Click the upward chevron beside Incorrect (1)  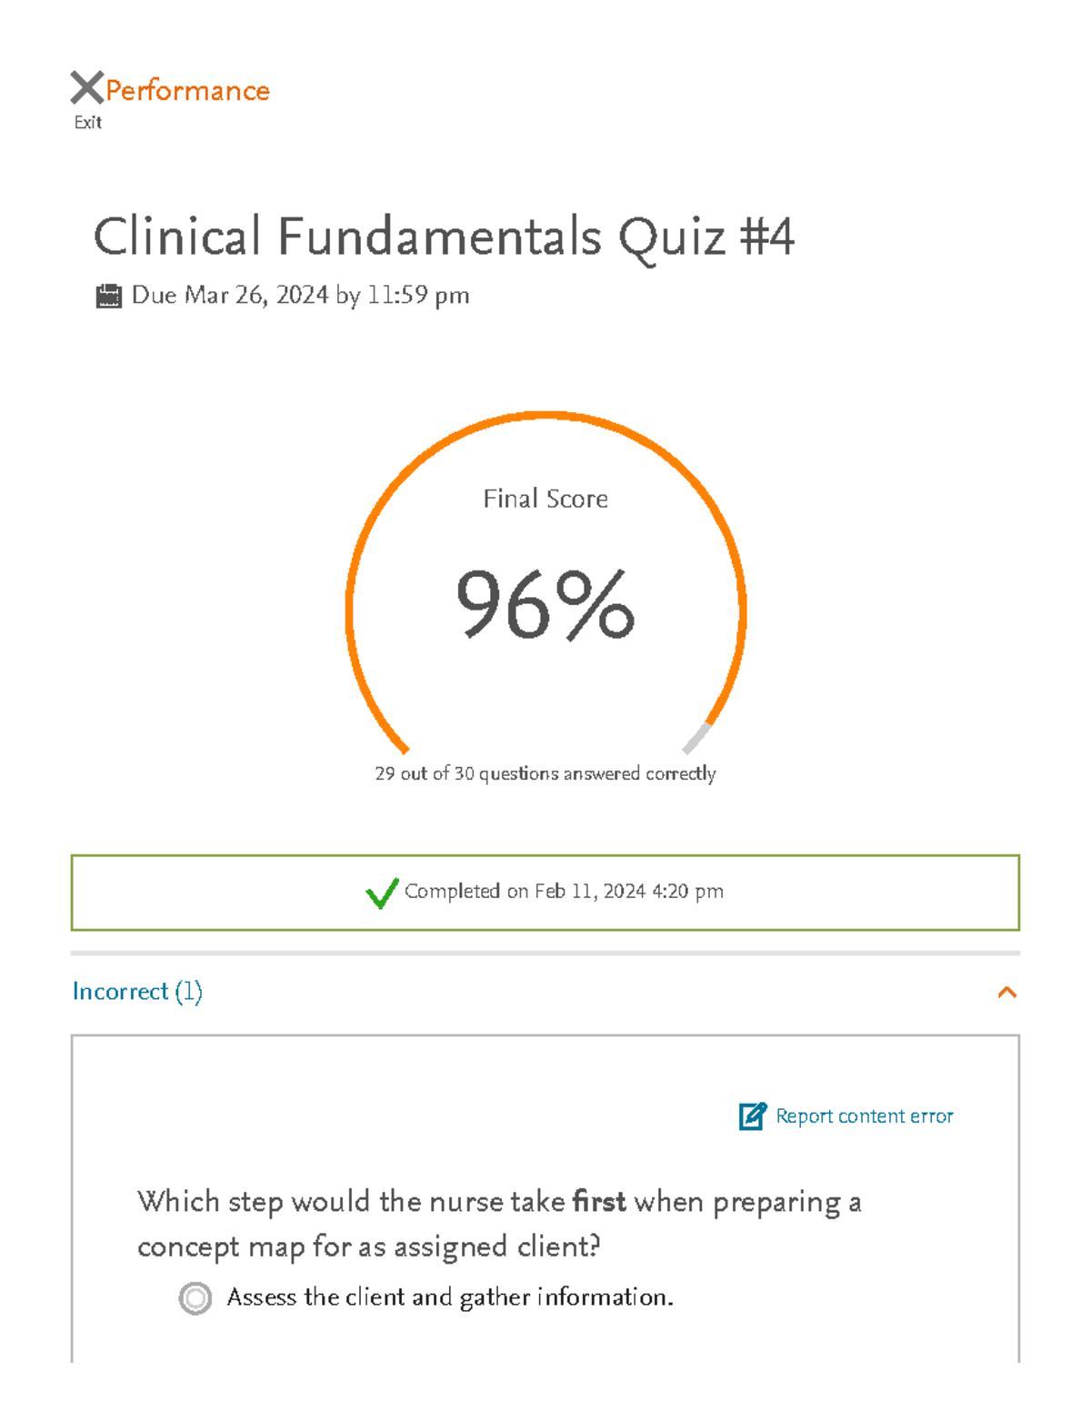point(1006,993)
